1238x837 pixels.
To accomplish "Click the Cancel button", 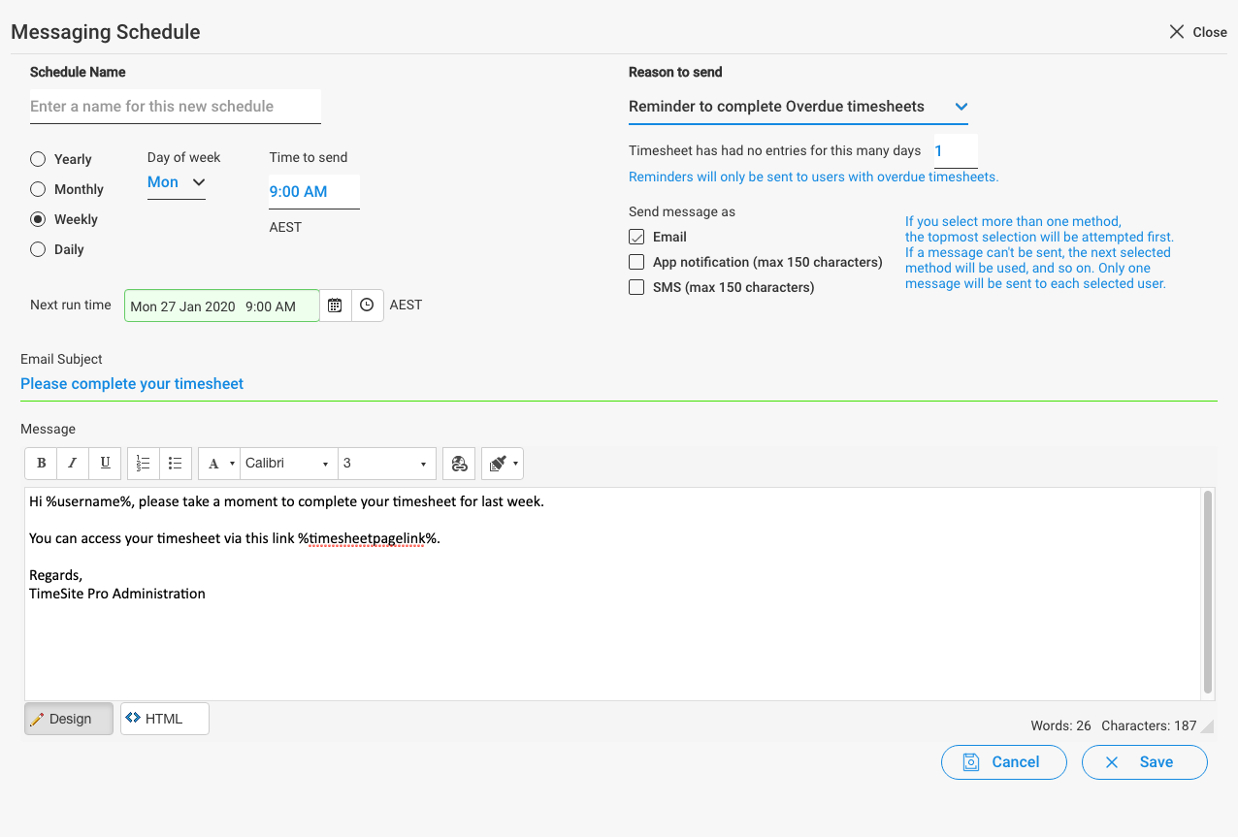I will [x=1004, y=762].
